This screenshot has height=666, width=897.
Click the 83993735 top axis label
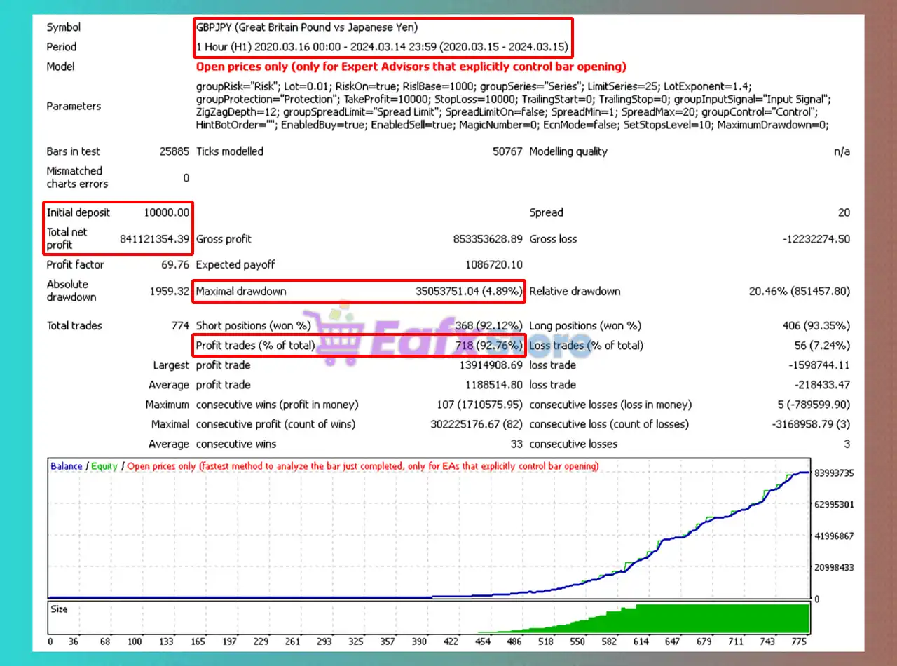pos(834,473)
